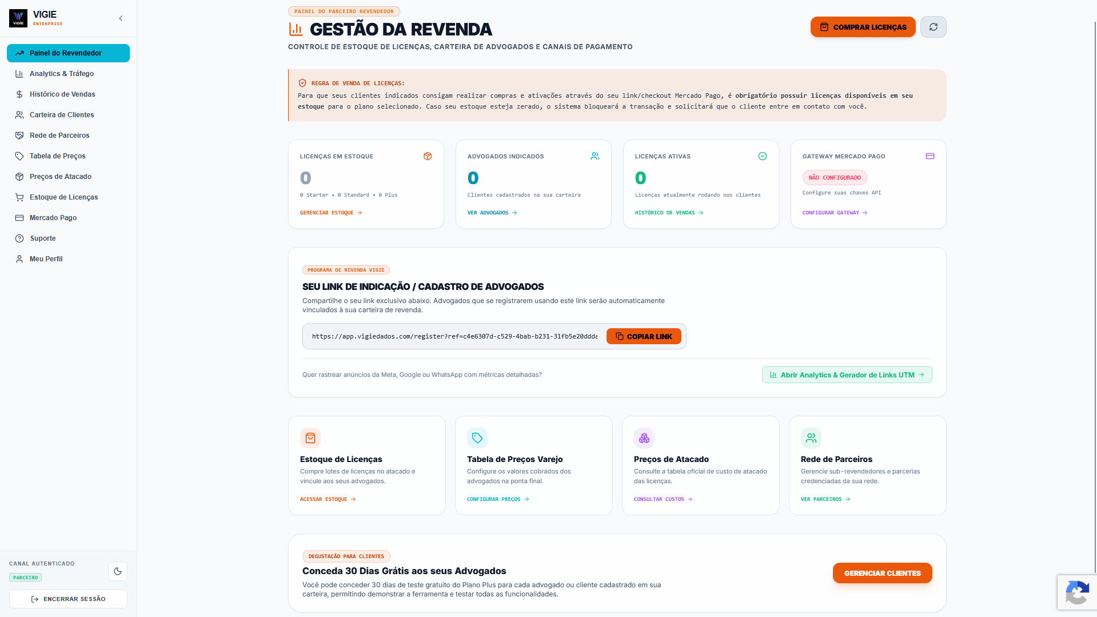Click the shopping bag icon above Estoque de Licenças
The width and height of the screenshot is (1097, 617).
[x=310, y=438]
